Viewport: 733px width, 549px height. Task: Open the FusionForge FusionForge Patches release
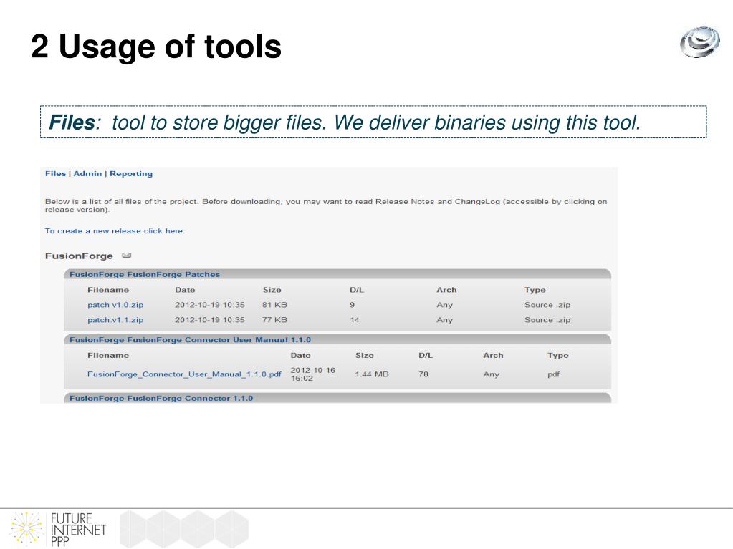coord(145,275)
